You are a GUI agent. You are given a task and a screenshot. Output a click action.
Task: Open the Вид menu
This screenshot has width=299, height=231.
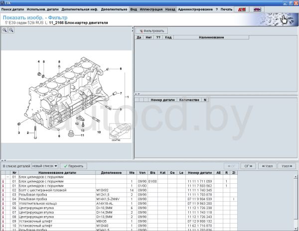click(x=134, y=9)
